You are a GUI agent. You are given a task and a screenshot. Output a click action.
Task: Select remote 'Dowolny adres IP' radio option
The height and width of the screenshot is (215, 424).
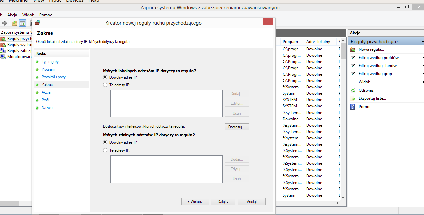coord(105,142)
